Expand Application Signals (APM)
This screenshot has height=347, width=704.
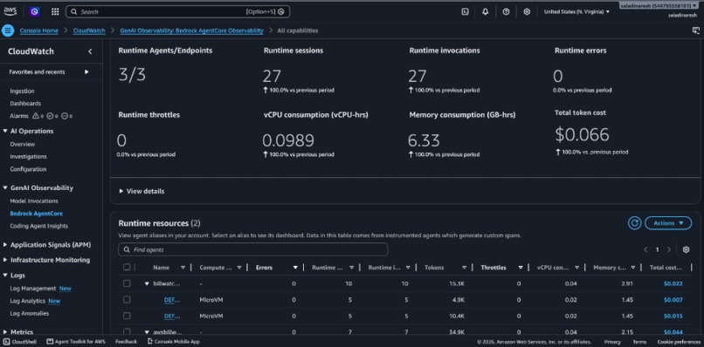[x=5, y=245]
